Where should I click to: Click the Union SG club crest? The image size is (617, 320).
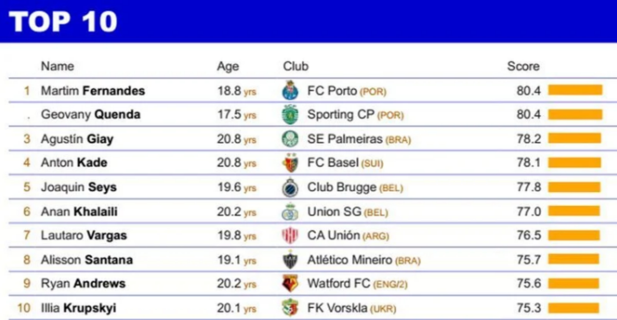(x=290, y=211)
